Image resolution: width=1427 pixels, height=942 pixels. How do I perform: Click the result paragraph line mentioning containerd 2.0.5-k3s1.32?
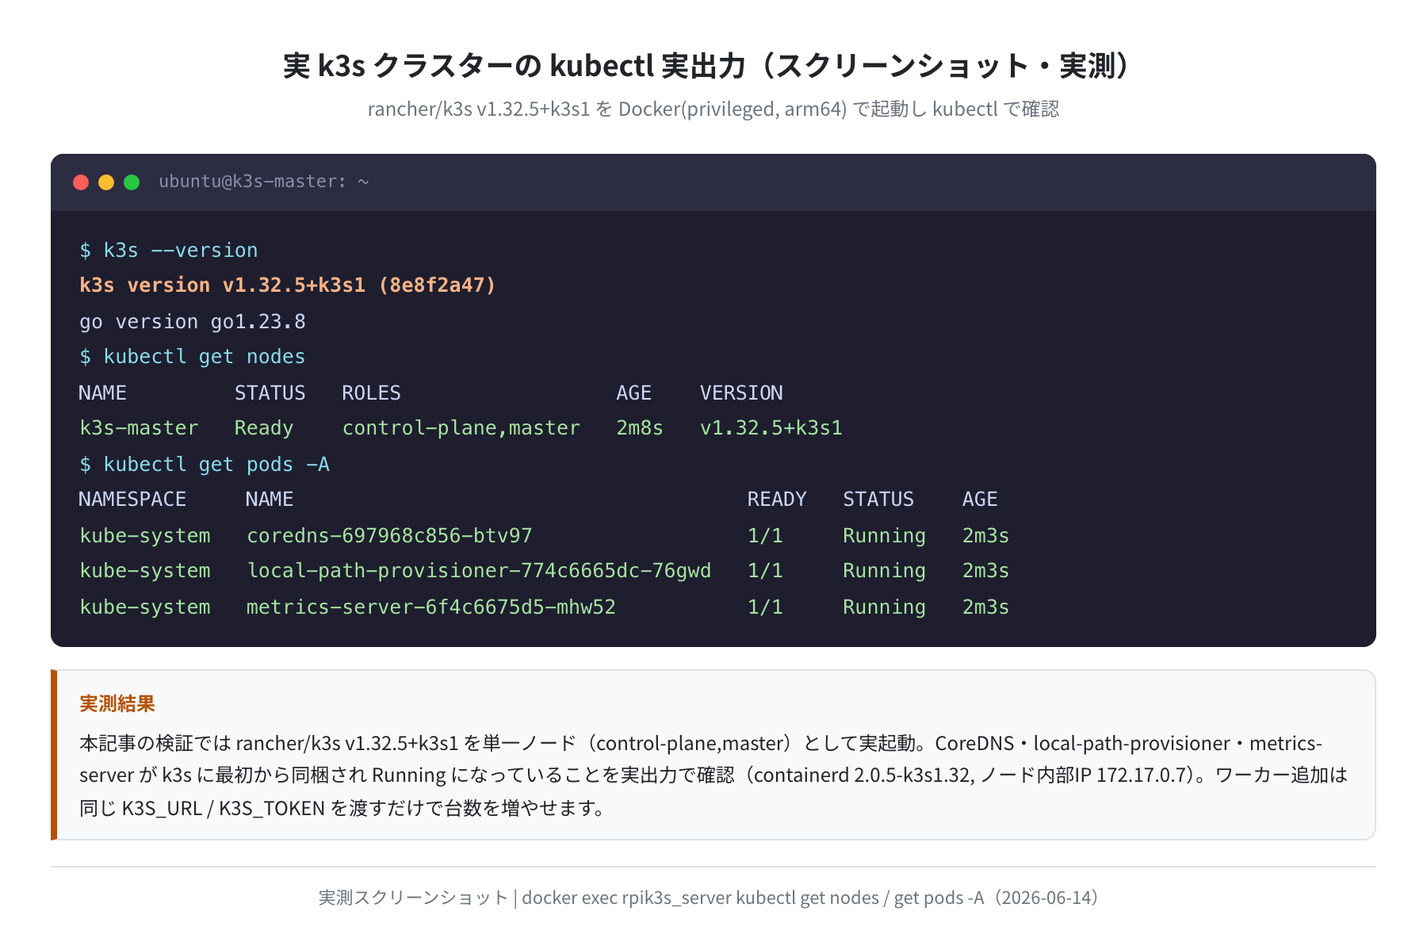coord(713,775)
